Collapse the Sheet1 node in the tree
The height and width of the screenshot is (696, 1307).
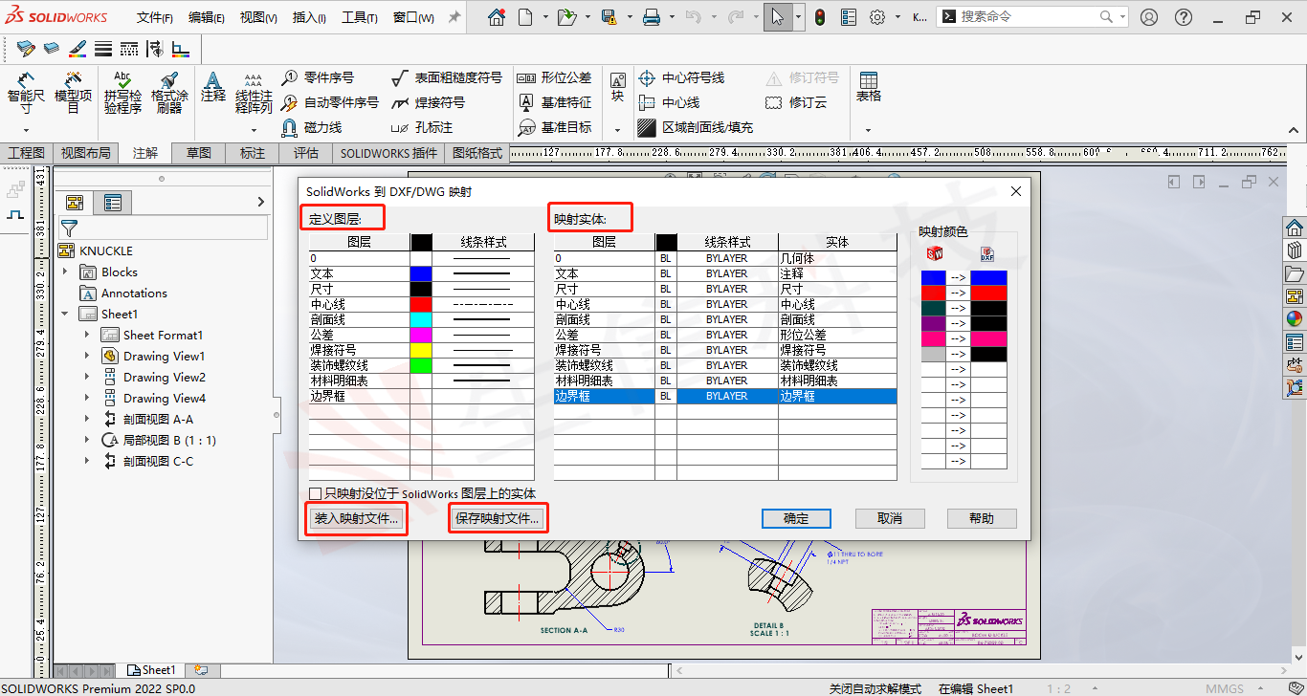(x=66, y=314)
